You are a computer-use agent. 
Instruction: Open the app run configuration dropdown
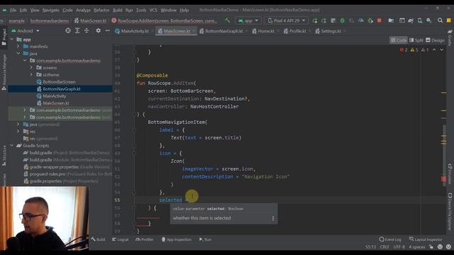[248, 21]
